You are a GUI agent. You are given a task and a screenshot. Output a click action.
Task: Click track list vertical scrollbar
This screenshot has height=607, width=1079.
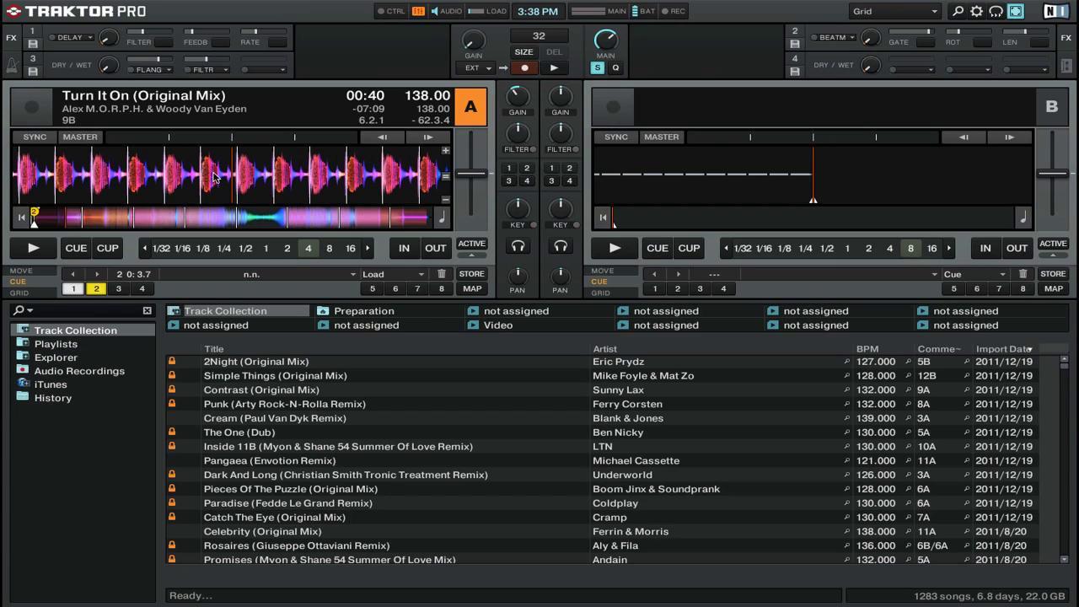[x=1064, y=459]
